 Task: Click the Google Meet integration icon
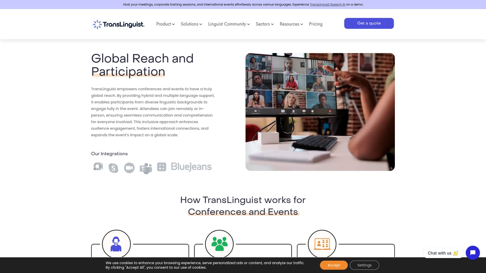click(98, 166)
